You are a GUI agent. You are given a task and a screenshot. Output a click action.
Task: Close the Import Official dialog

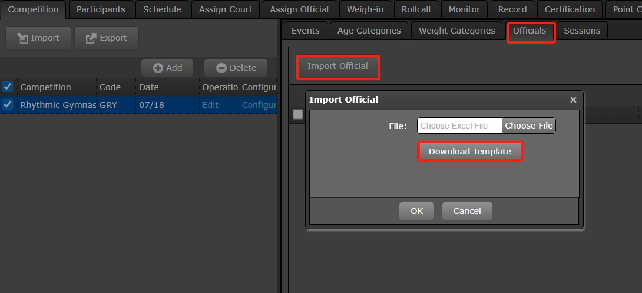pyautogui.click(x=573, y=100)
